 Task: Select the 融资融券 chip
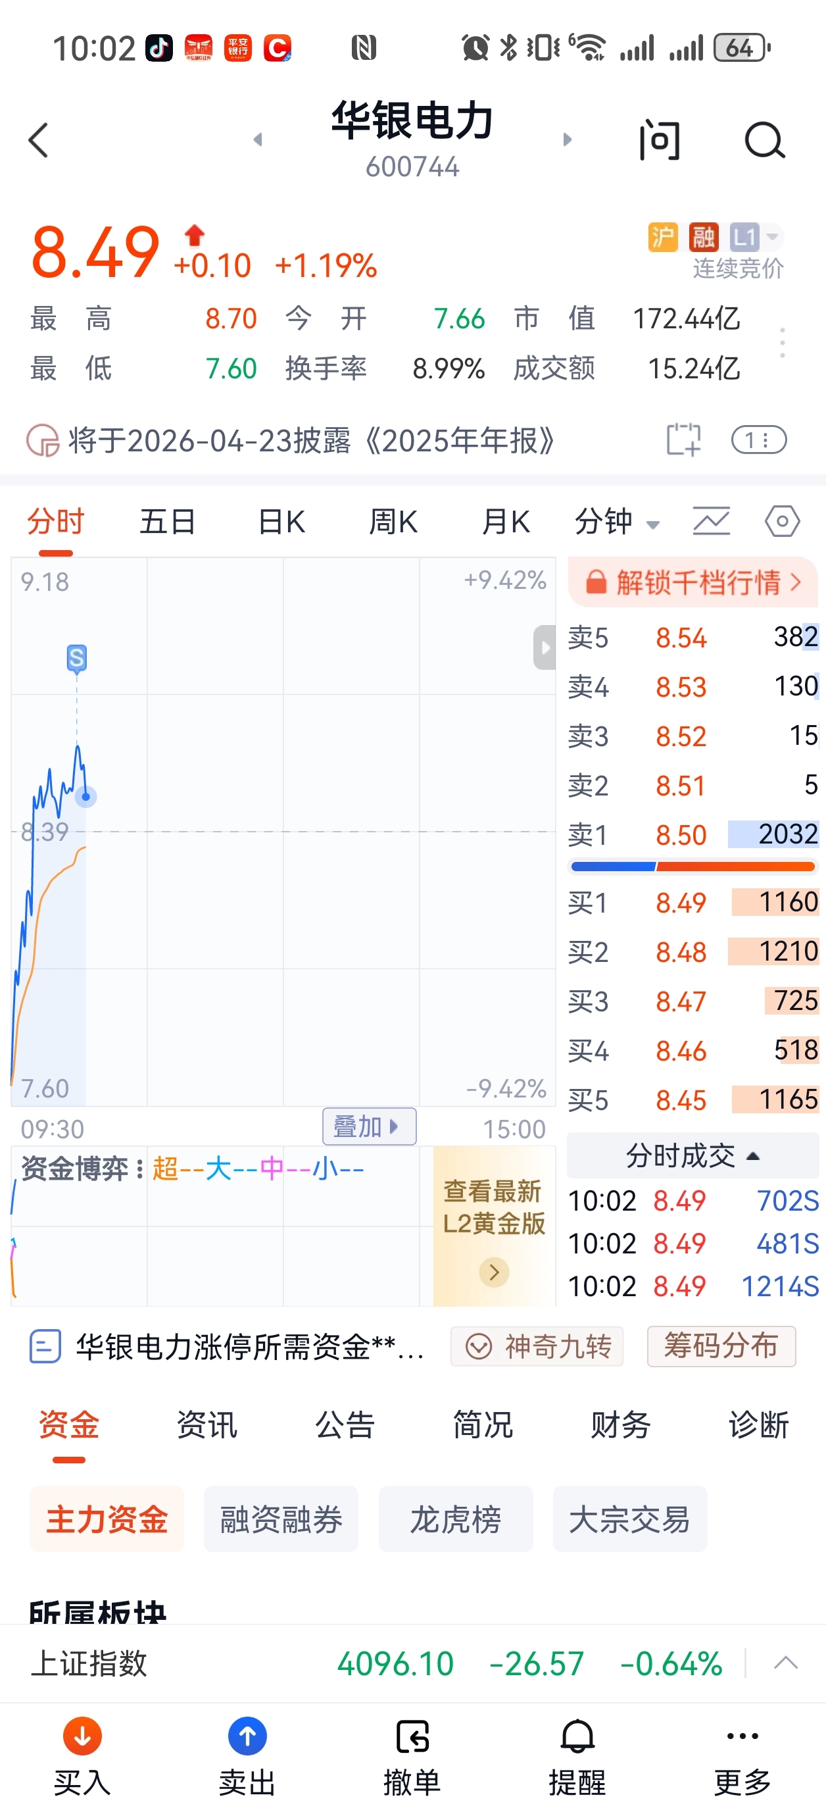click(x=281, y=1519)
